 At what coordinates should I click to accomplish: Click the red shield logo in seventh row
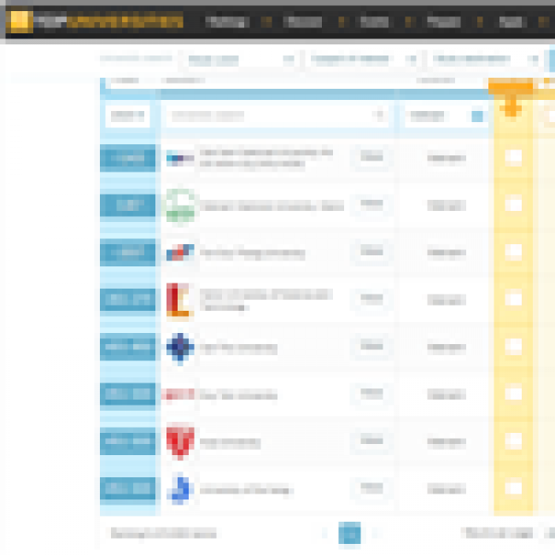[x=180, y=442]
